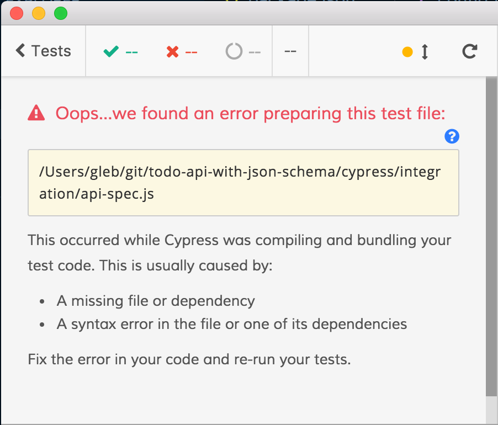The height and width of the screenshot is (425, 498).
Task: Click the red failed X icon
Action: pos(172,52)
